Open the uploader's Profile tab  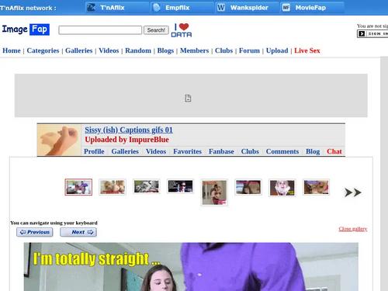(x=94, y=151)
